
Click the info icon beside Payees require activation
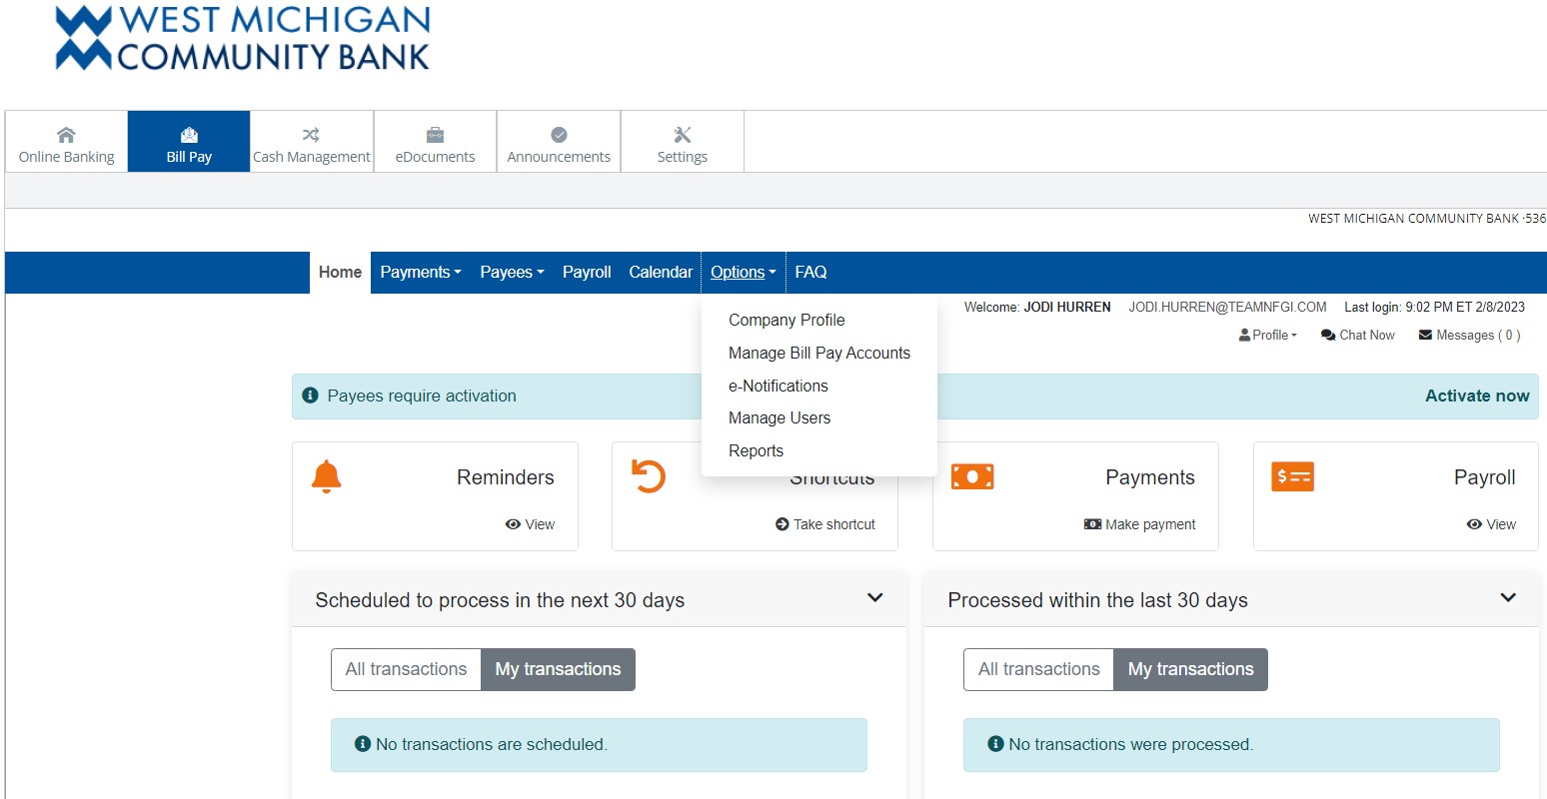pyautogui.click(x=310, y=396)
